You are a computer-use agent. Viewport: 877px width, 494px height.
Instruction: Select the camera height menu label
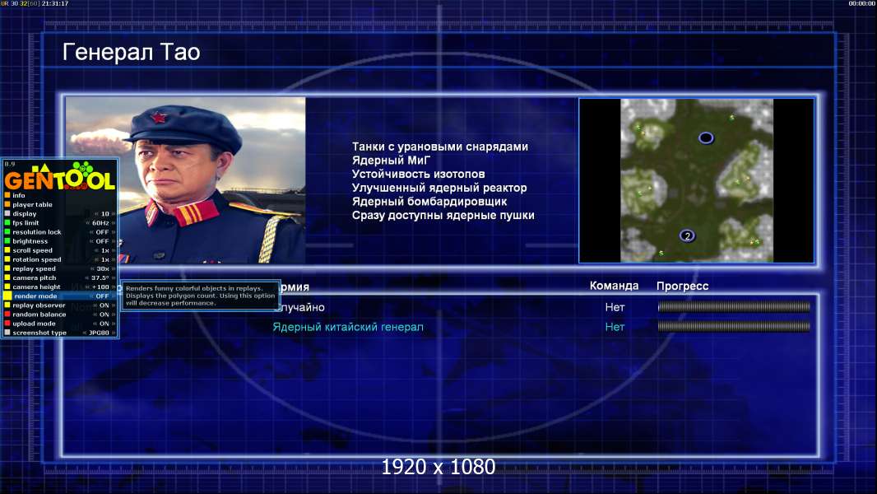click(36, 287)
